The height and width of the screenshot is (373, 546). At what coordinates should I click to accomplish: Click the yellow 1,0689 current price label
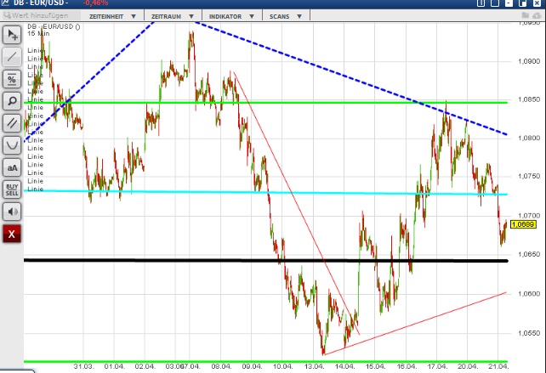pos(523,224)
